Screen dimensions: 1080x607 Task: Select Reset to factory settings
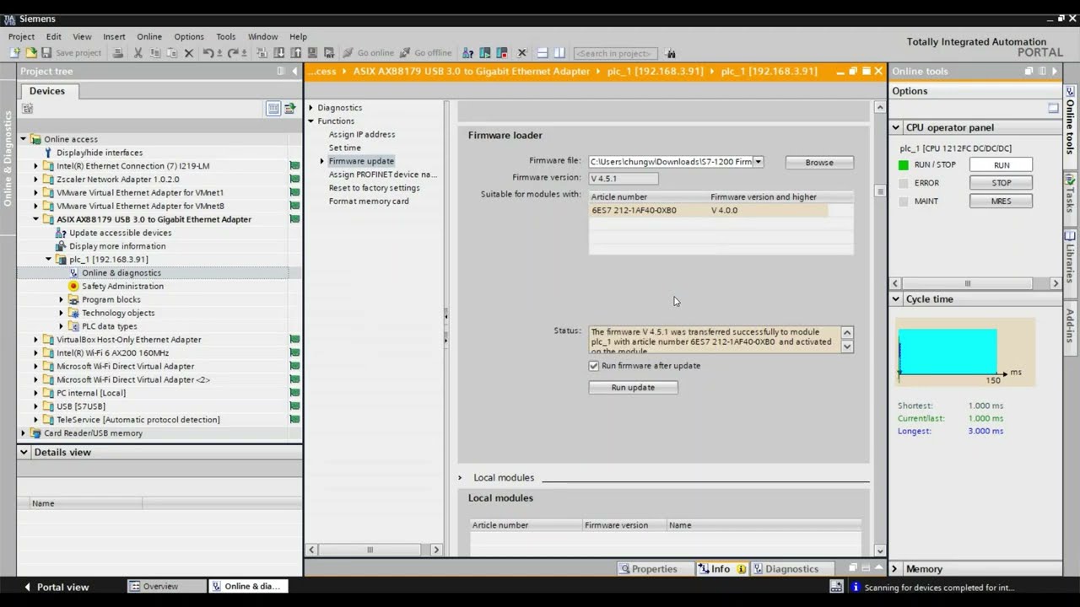click(374, 188)
